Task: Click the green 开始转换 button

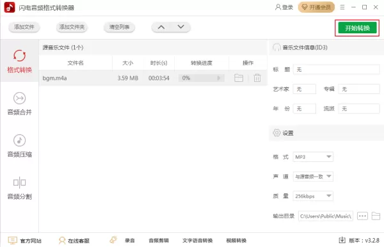Action: coord(357,28)
